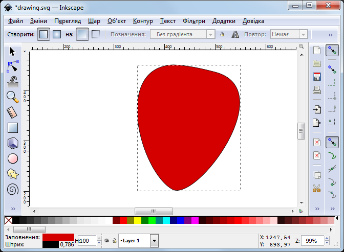
Task: Click the red Заповнення fill indicator
Action: point(58,237)
